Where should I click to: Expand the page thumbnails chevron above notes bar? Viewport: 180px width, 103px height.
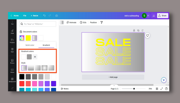tap(114, 86)
